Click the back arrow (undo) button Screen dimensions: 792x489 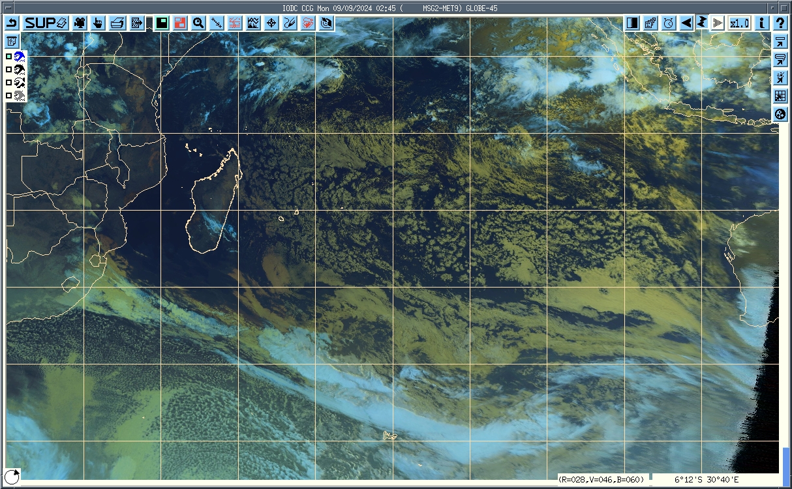pyautogui.click(x=12, y=23)
